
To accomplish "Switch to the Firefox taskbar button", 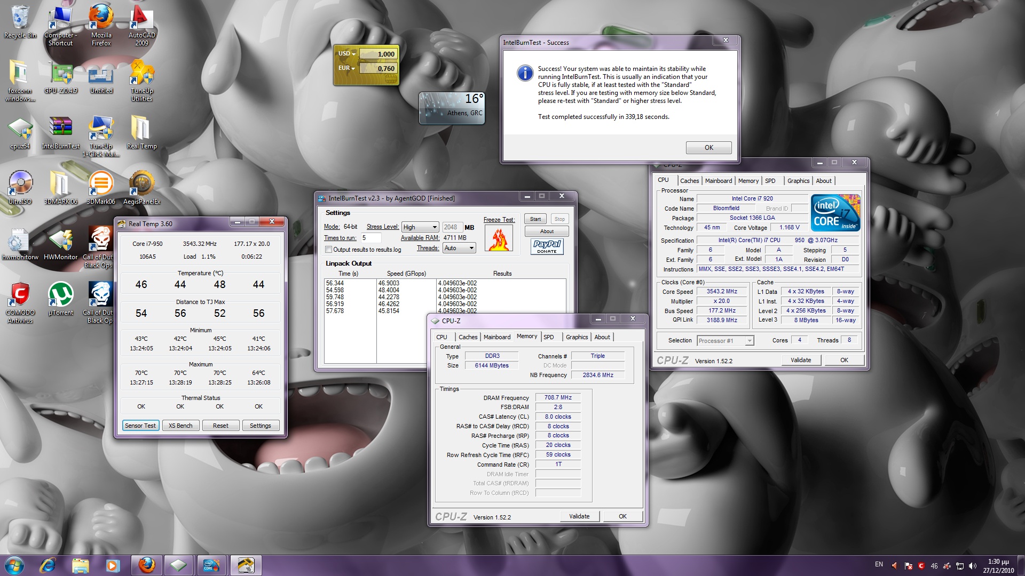I will [146, 565].
